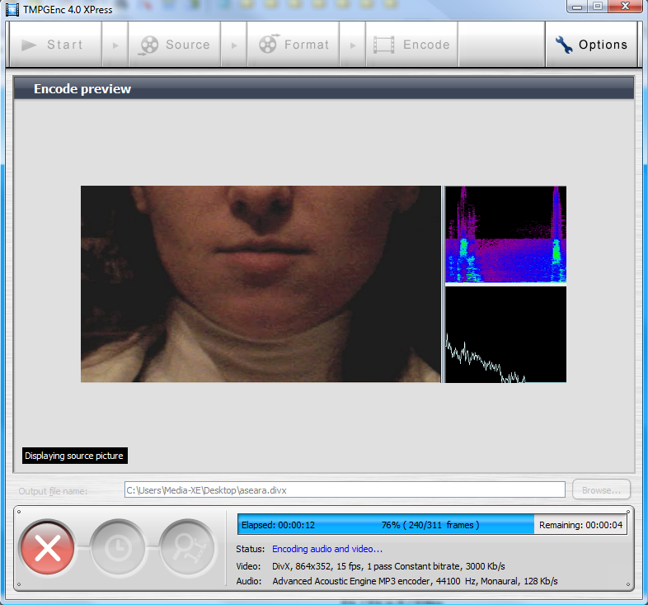This screenshot has width=648, height=605.
Task: Open the Format step tab
Action: (293, 45)
